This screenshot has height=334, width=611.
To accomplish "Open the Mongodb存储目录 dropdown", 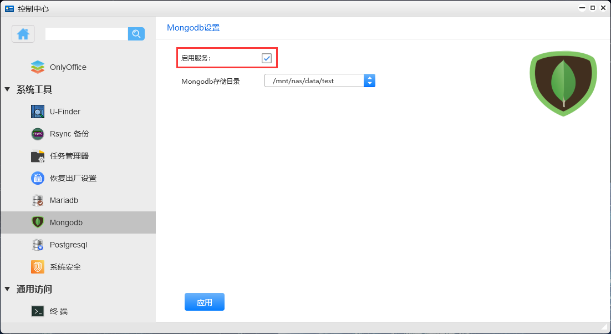I will (x=369, y=81).
